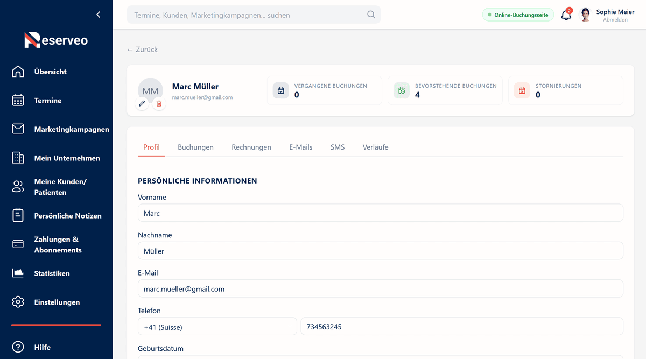Click the Marc Müller name heading

pyautogui.click(x=195, y=86)
